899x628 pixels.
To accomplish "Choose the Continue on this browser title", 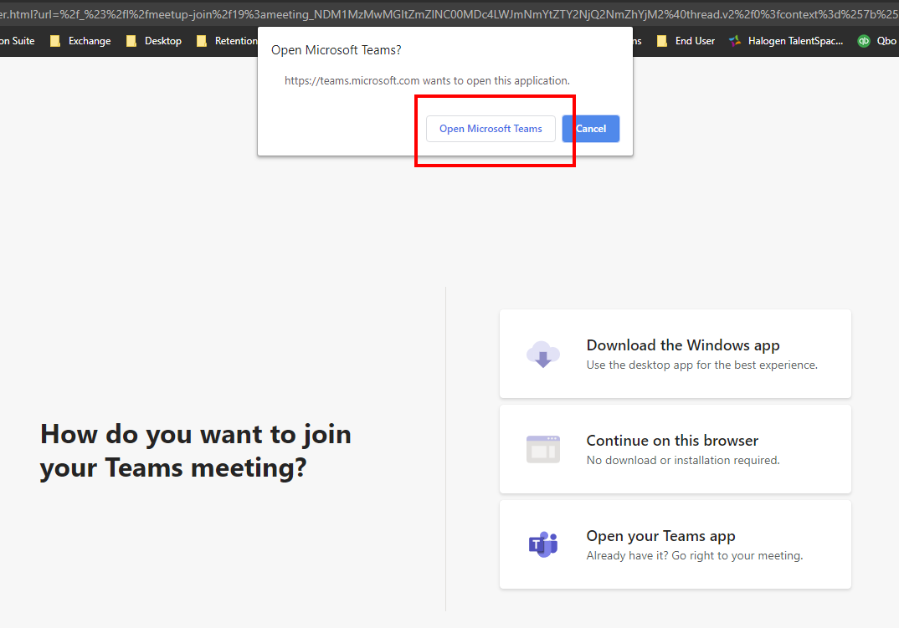I will click(672, 441).
